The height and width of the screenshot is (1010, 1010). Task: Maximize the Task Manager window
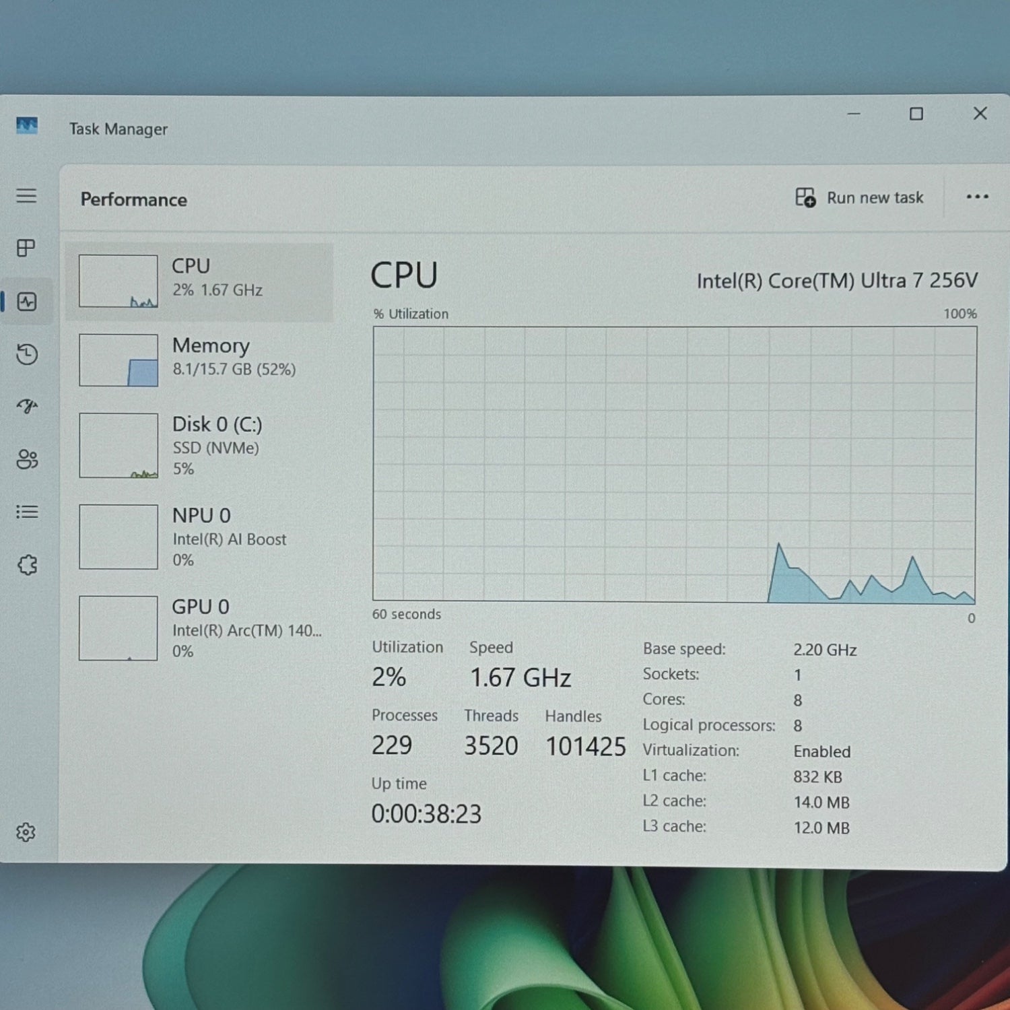(916, 114)
